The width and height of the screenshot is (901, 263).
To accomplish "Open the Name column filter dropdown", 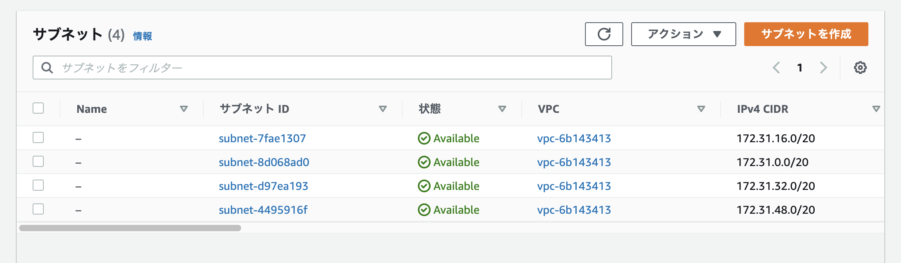I will pos(183,108).
